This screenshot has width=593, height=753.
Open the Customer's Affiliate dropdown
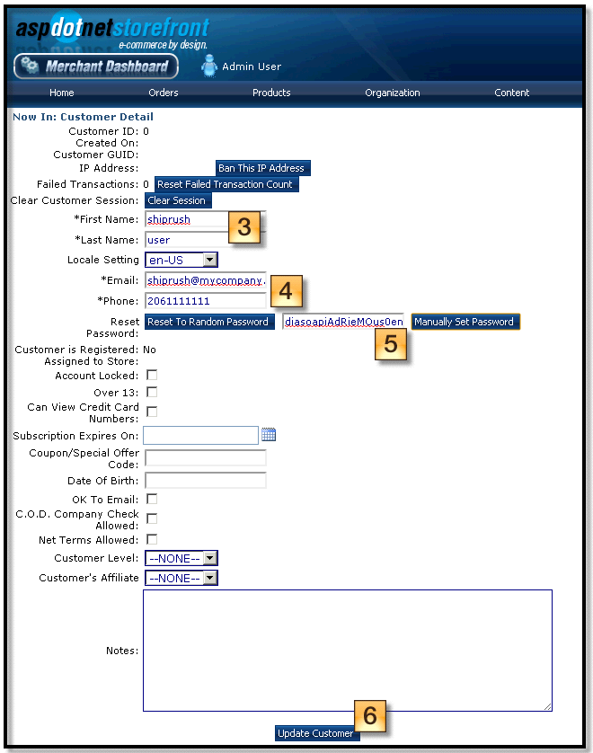pyautogui.click(x=181, y=578)
